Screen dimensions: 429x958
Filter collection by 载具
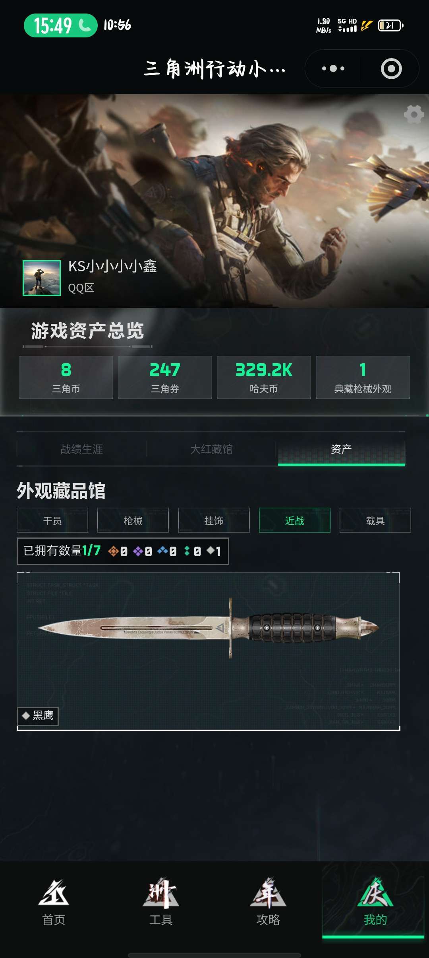[375, 520]
